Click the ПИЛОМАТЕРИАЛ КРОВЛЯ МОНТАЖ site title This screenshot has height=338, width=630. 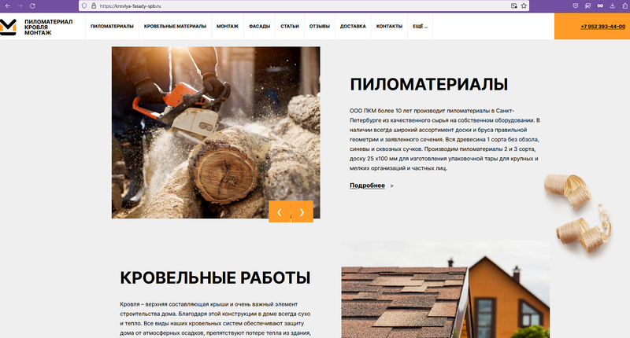[48, 27]
